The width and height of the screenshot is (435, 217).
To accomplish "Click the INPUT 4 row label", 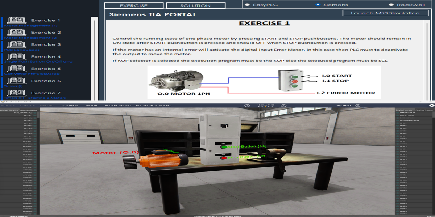I will pyautogui.click(x=403, y=123).
